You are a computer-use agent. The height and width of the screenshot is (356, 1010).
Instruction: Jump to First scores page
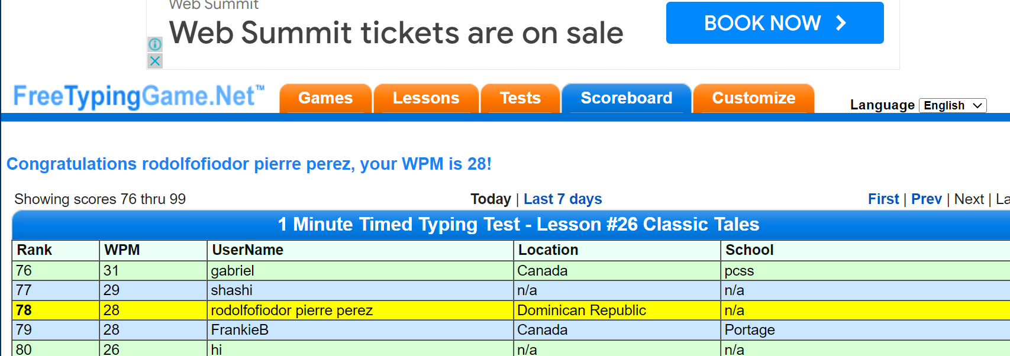coord(883,199)
